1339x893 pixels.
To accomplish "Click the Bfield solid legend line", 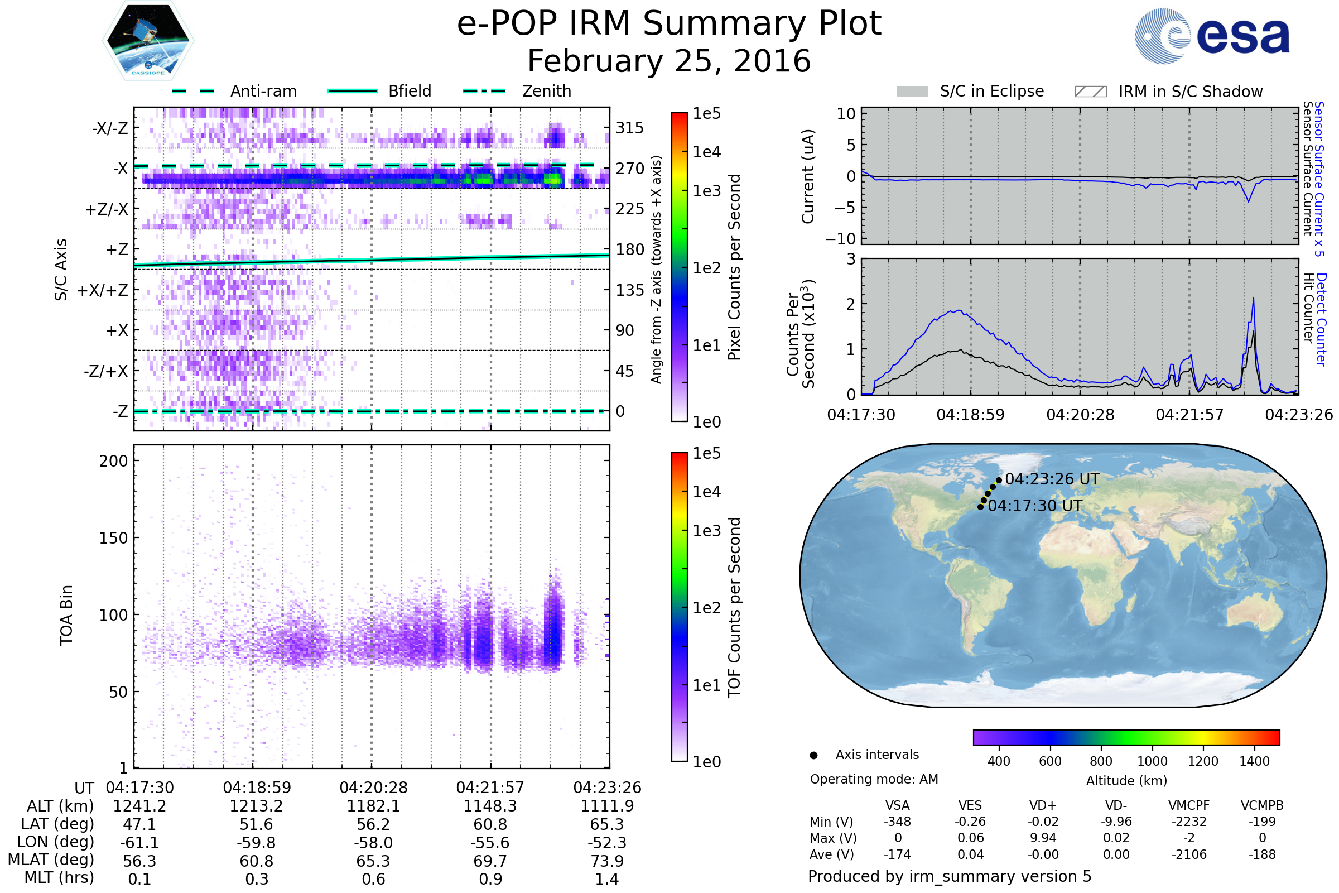I will (x=352, y=91).
